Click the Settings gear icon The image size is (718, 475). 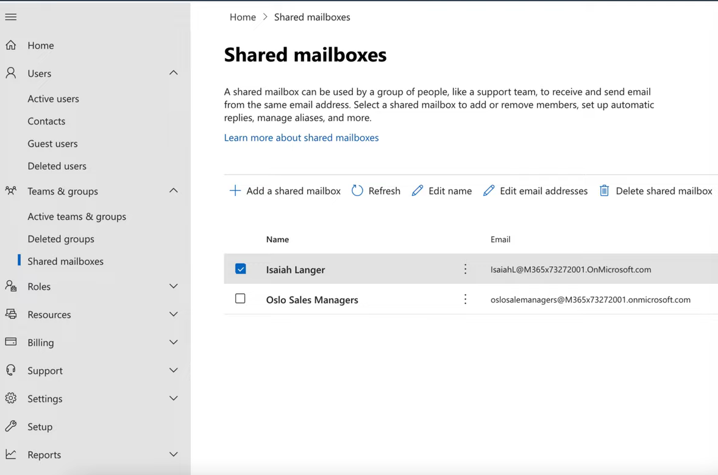pos(11,398)
